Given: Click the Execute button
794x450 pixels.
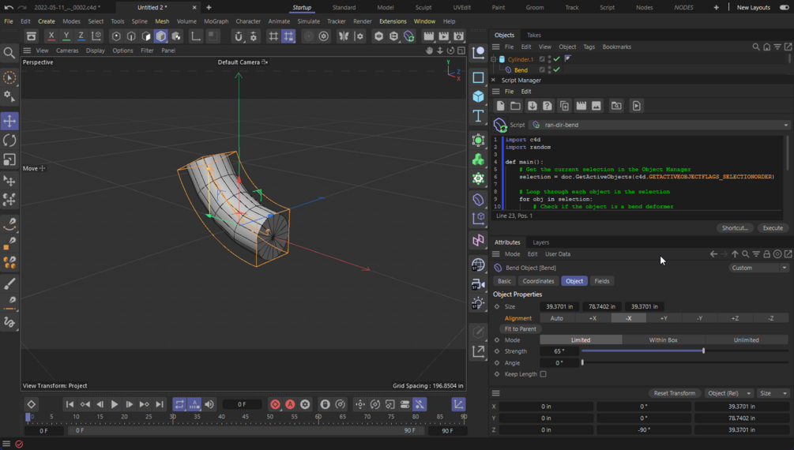Looking at the screenshot, I should 772,228.
